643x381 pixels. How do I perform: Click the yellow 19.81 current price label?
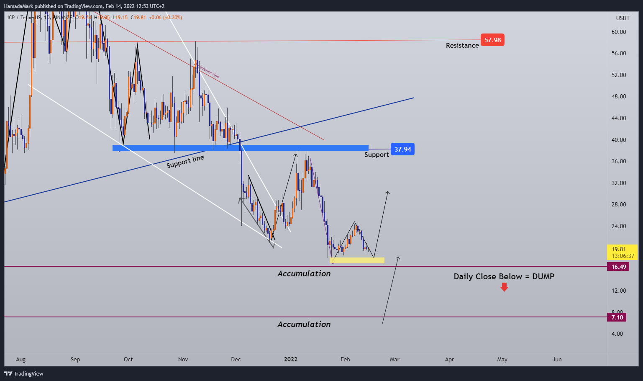point(619,249)
